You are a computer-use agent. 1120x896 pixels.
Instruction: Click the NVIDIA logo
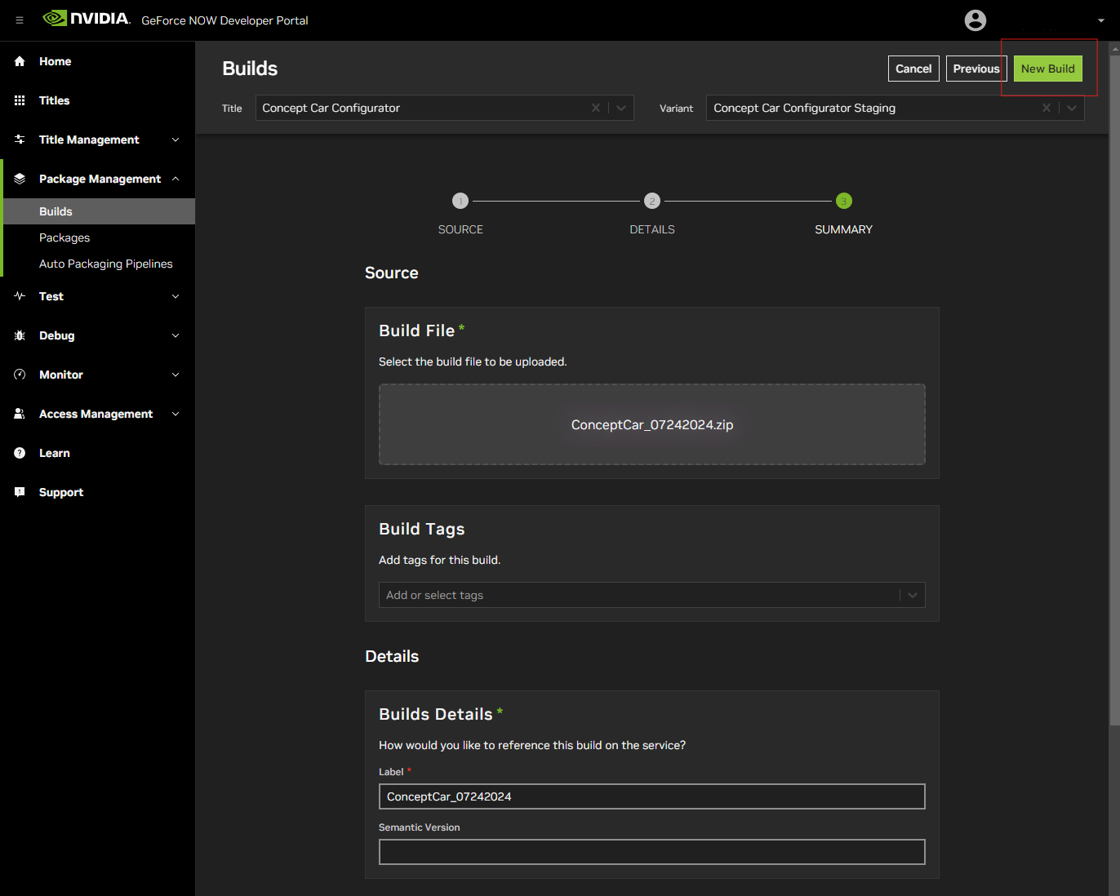[87, 19]
